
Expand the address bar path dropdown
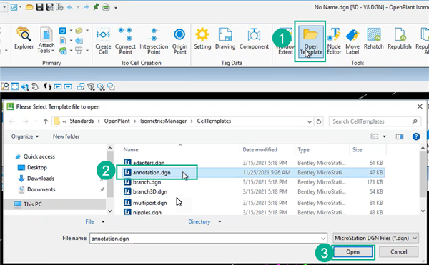[309, 121]
